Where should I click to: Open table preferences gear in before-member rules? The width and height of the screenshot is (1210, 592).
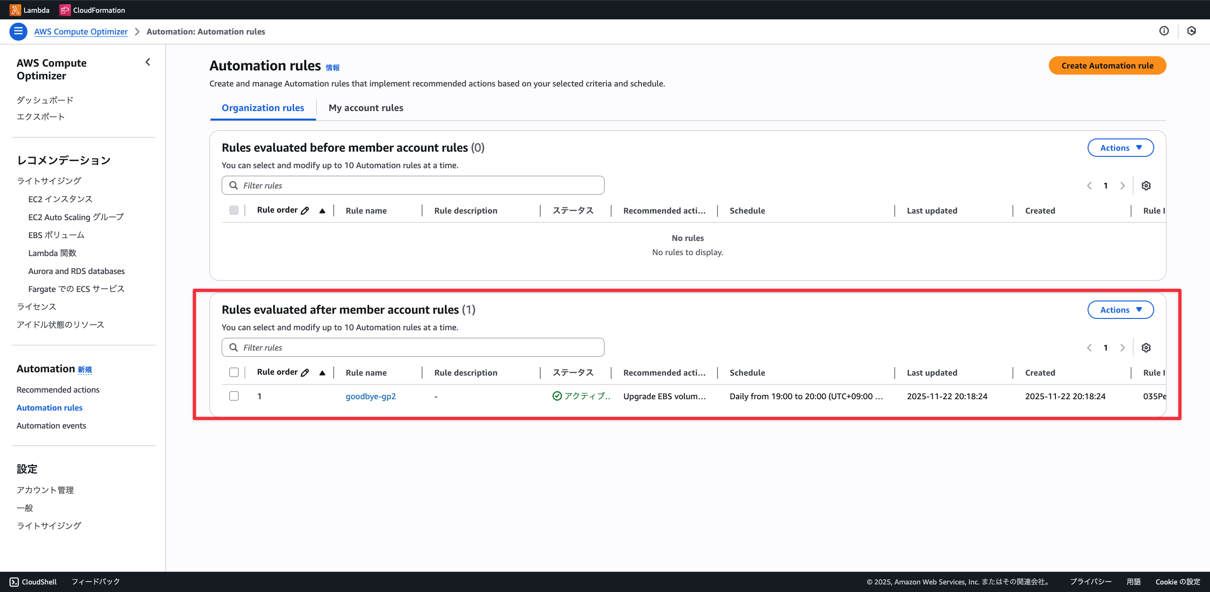[x=1146, y=186]
